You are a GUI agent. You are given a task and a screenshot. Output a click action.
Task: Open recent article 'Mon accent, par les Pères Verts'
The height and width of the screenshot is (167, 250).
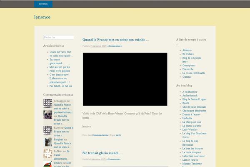click(x=60, y=69)
